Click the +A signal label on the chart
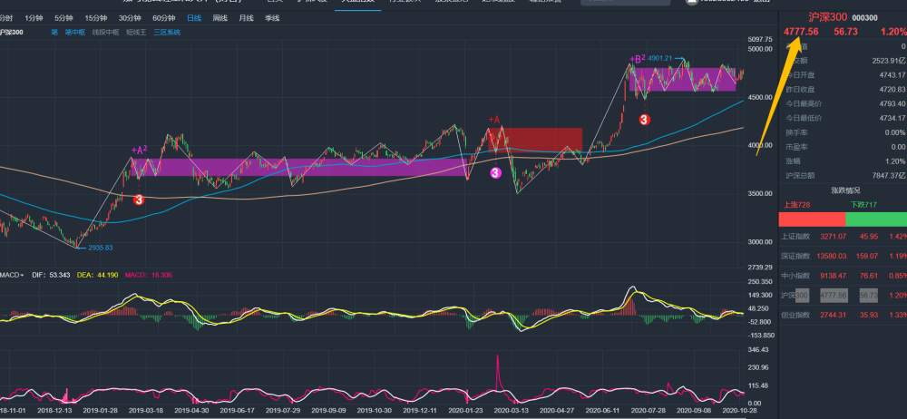The width and height of the screenshot is (907, 419). [x=493, y=120]
